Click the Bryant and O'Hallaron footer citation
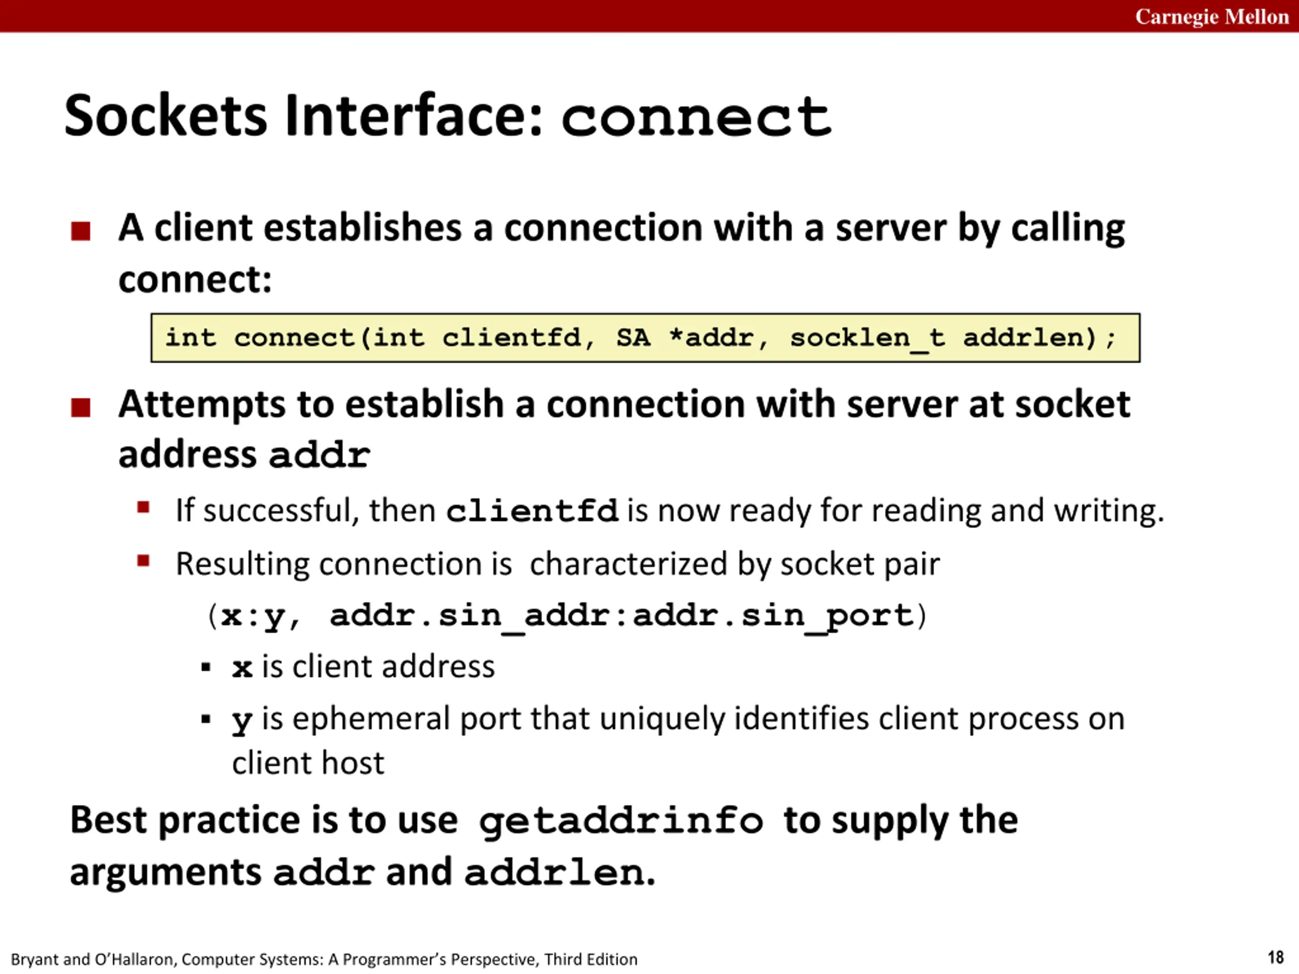 click(324, 959)
